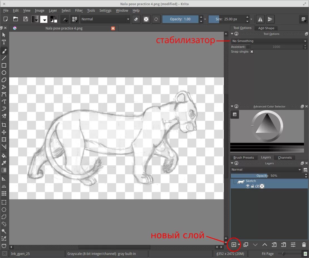Toggle eraser mode
This screenshot has height=258, width=309.
pos(136,19)
